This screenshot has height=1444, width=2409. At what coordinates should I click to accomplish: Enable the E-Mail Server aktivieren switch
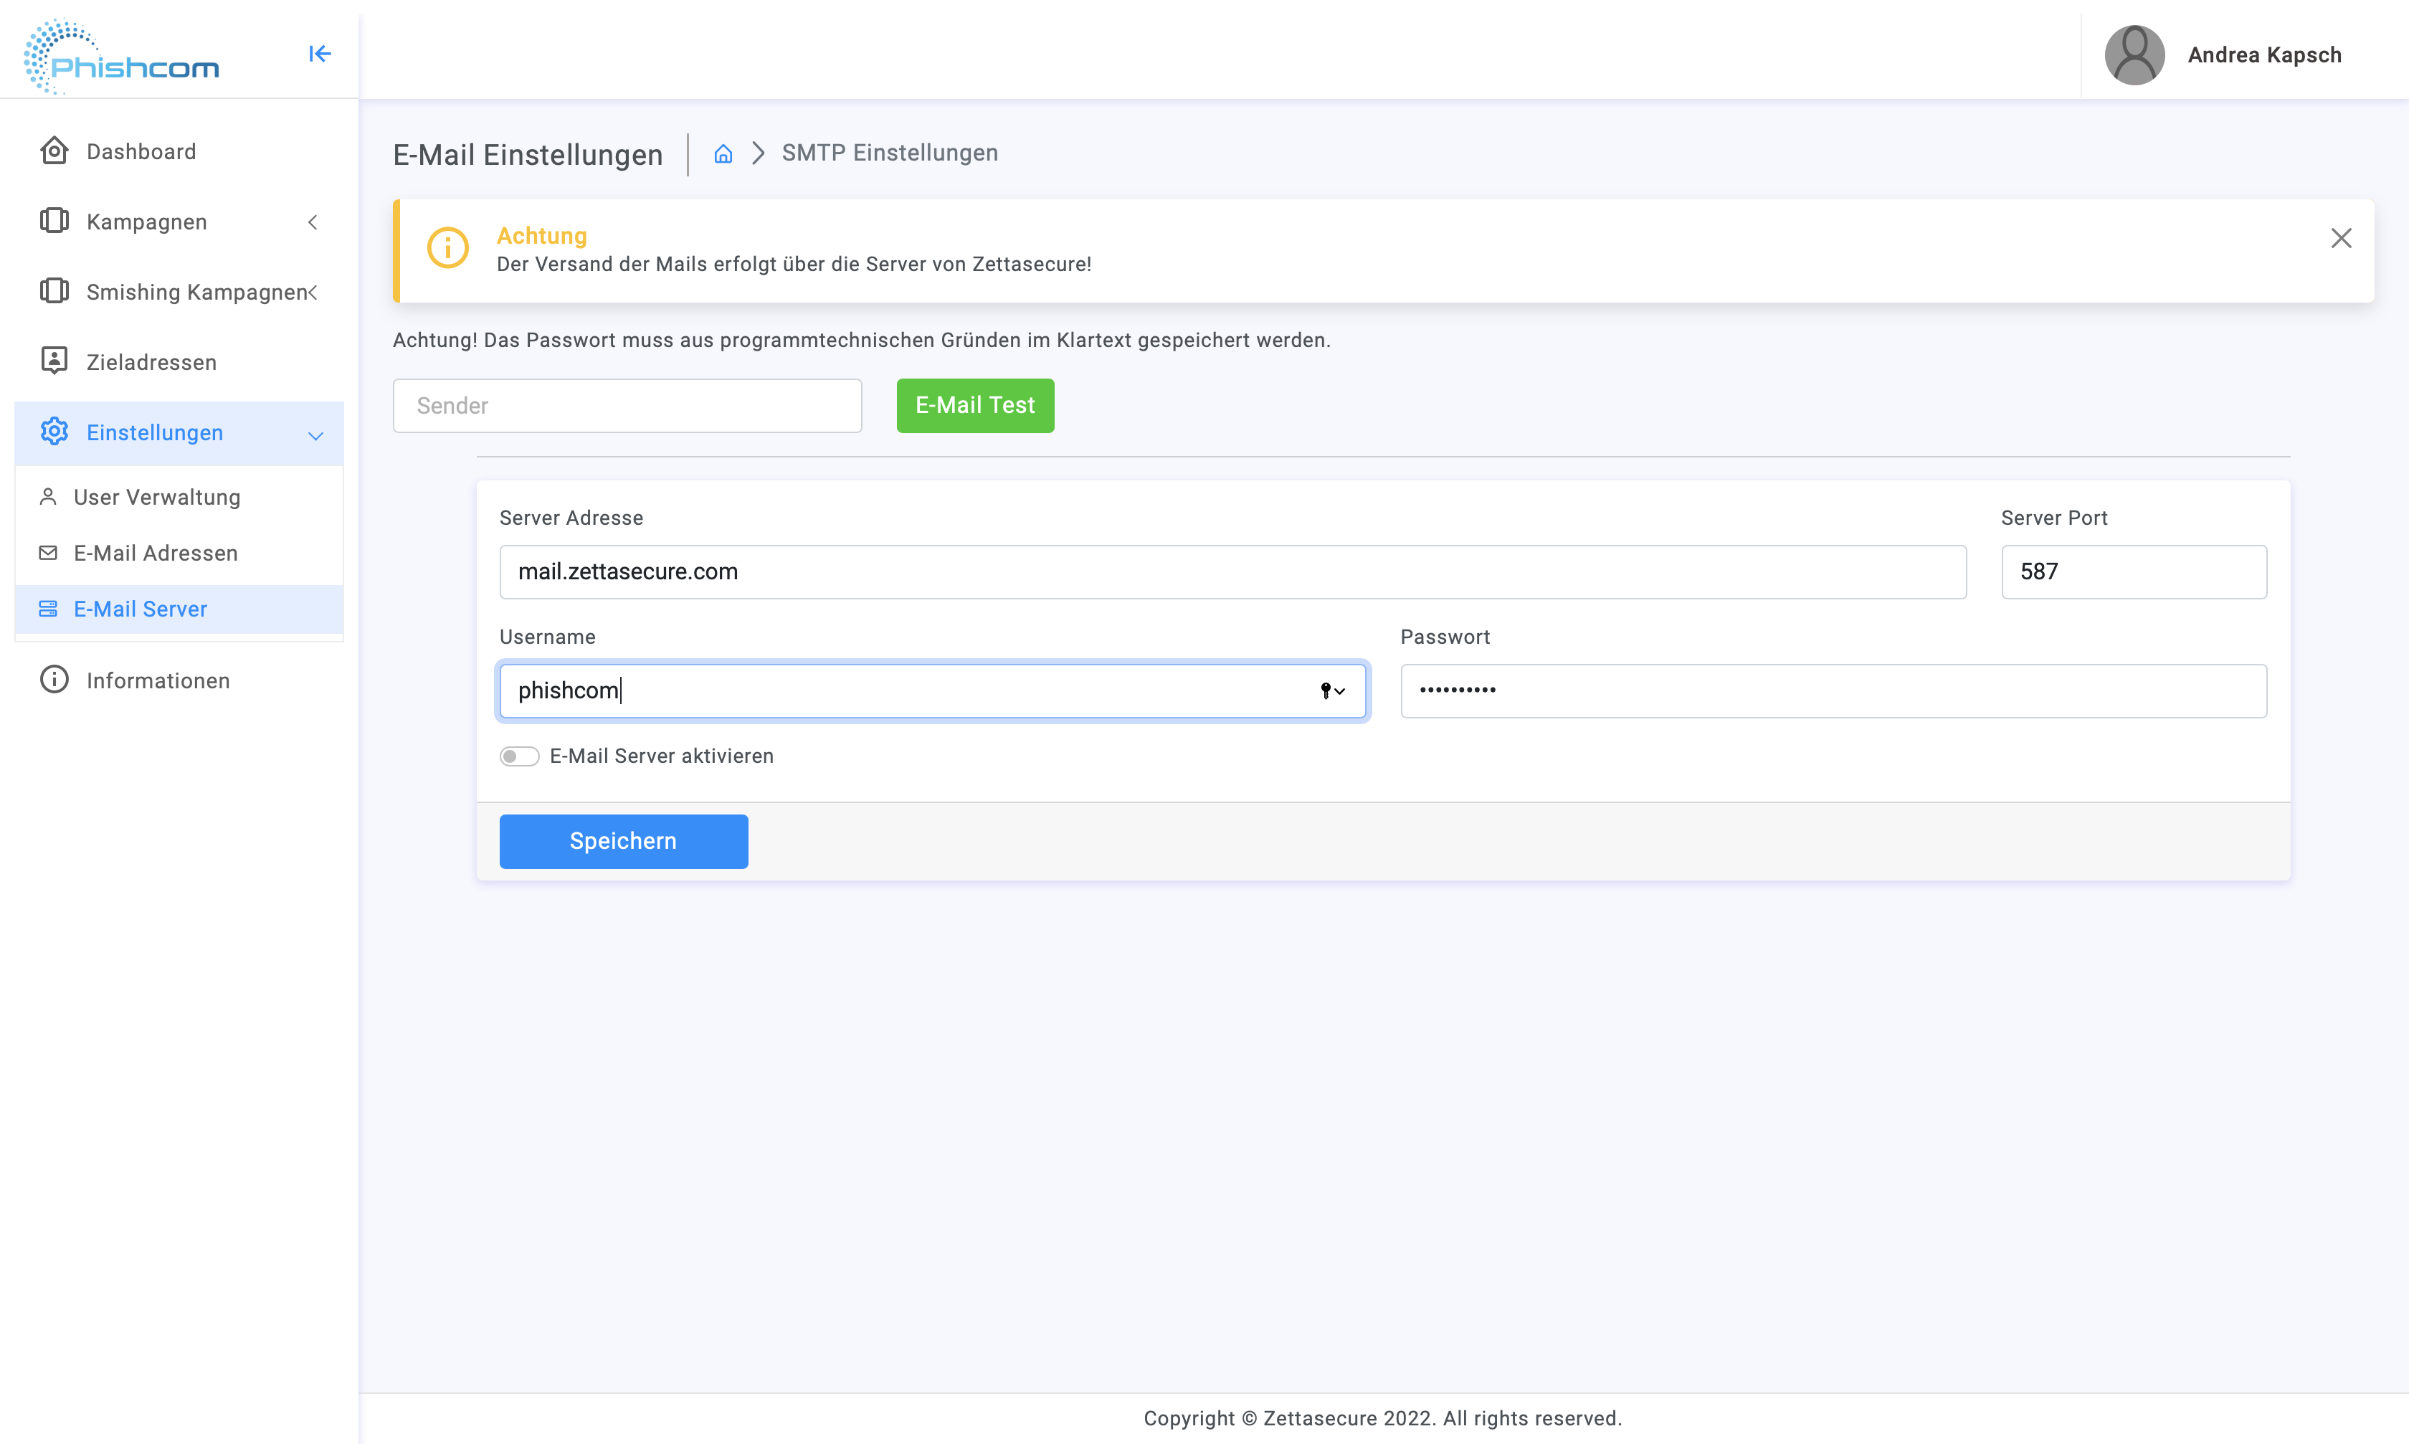[520, 756]
